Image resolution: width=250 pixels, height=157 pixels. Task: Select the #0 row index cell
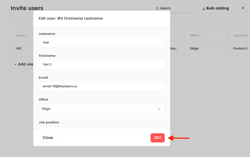point(19,49)
